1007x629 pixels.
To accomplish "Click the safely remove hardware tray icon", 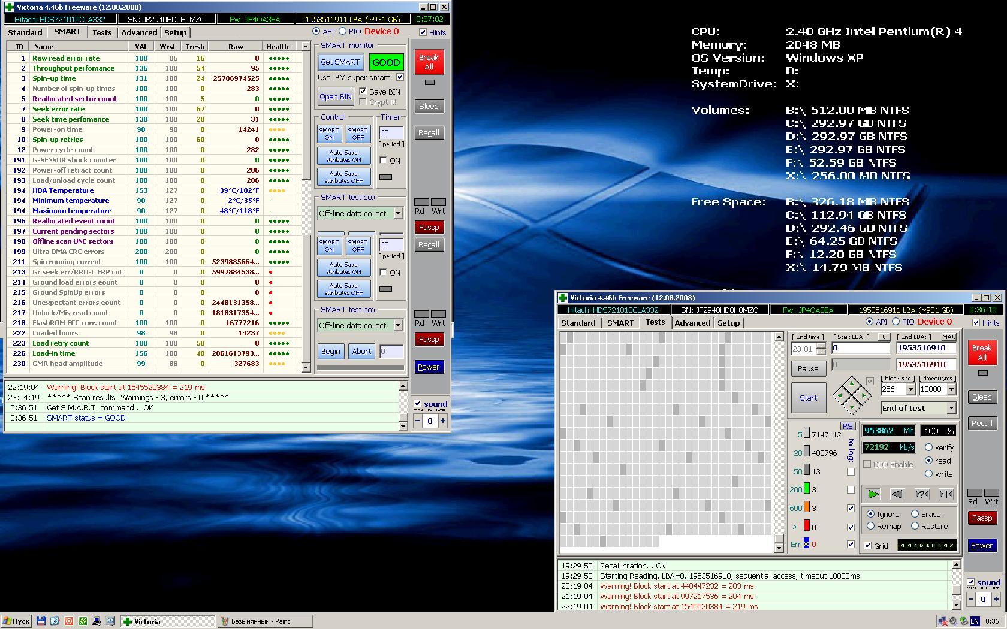I will [963, 621].
